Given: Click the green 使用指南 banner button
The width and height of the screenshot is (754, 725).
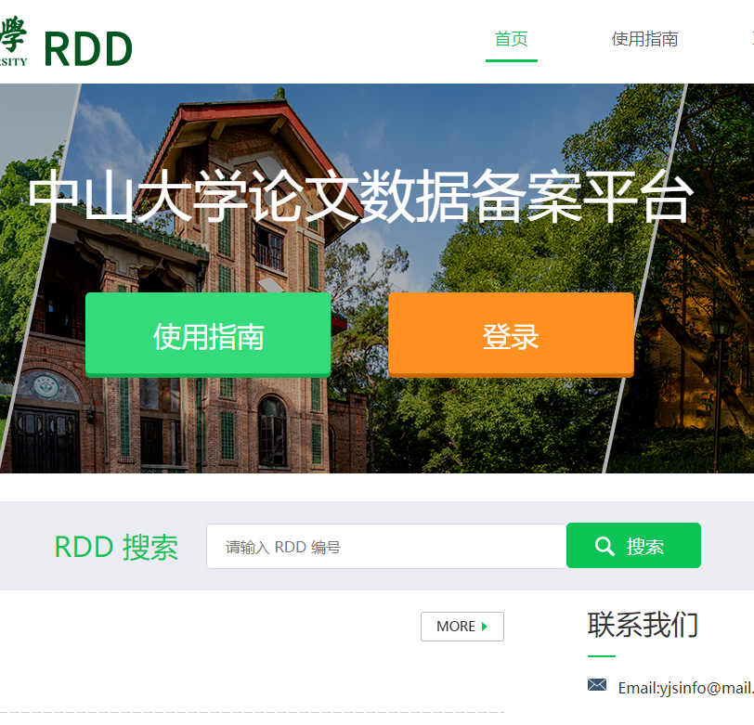Looking at the screenshot, I should tap(208, 334).
